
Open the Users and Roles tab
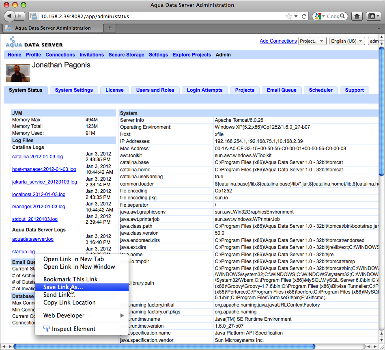155,90
